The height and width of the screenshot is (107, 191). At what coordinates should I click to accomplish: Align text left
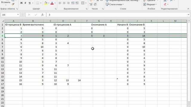pyautogui.click(x=60, y=3)
